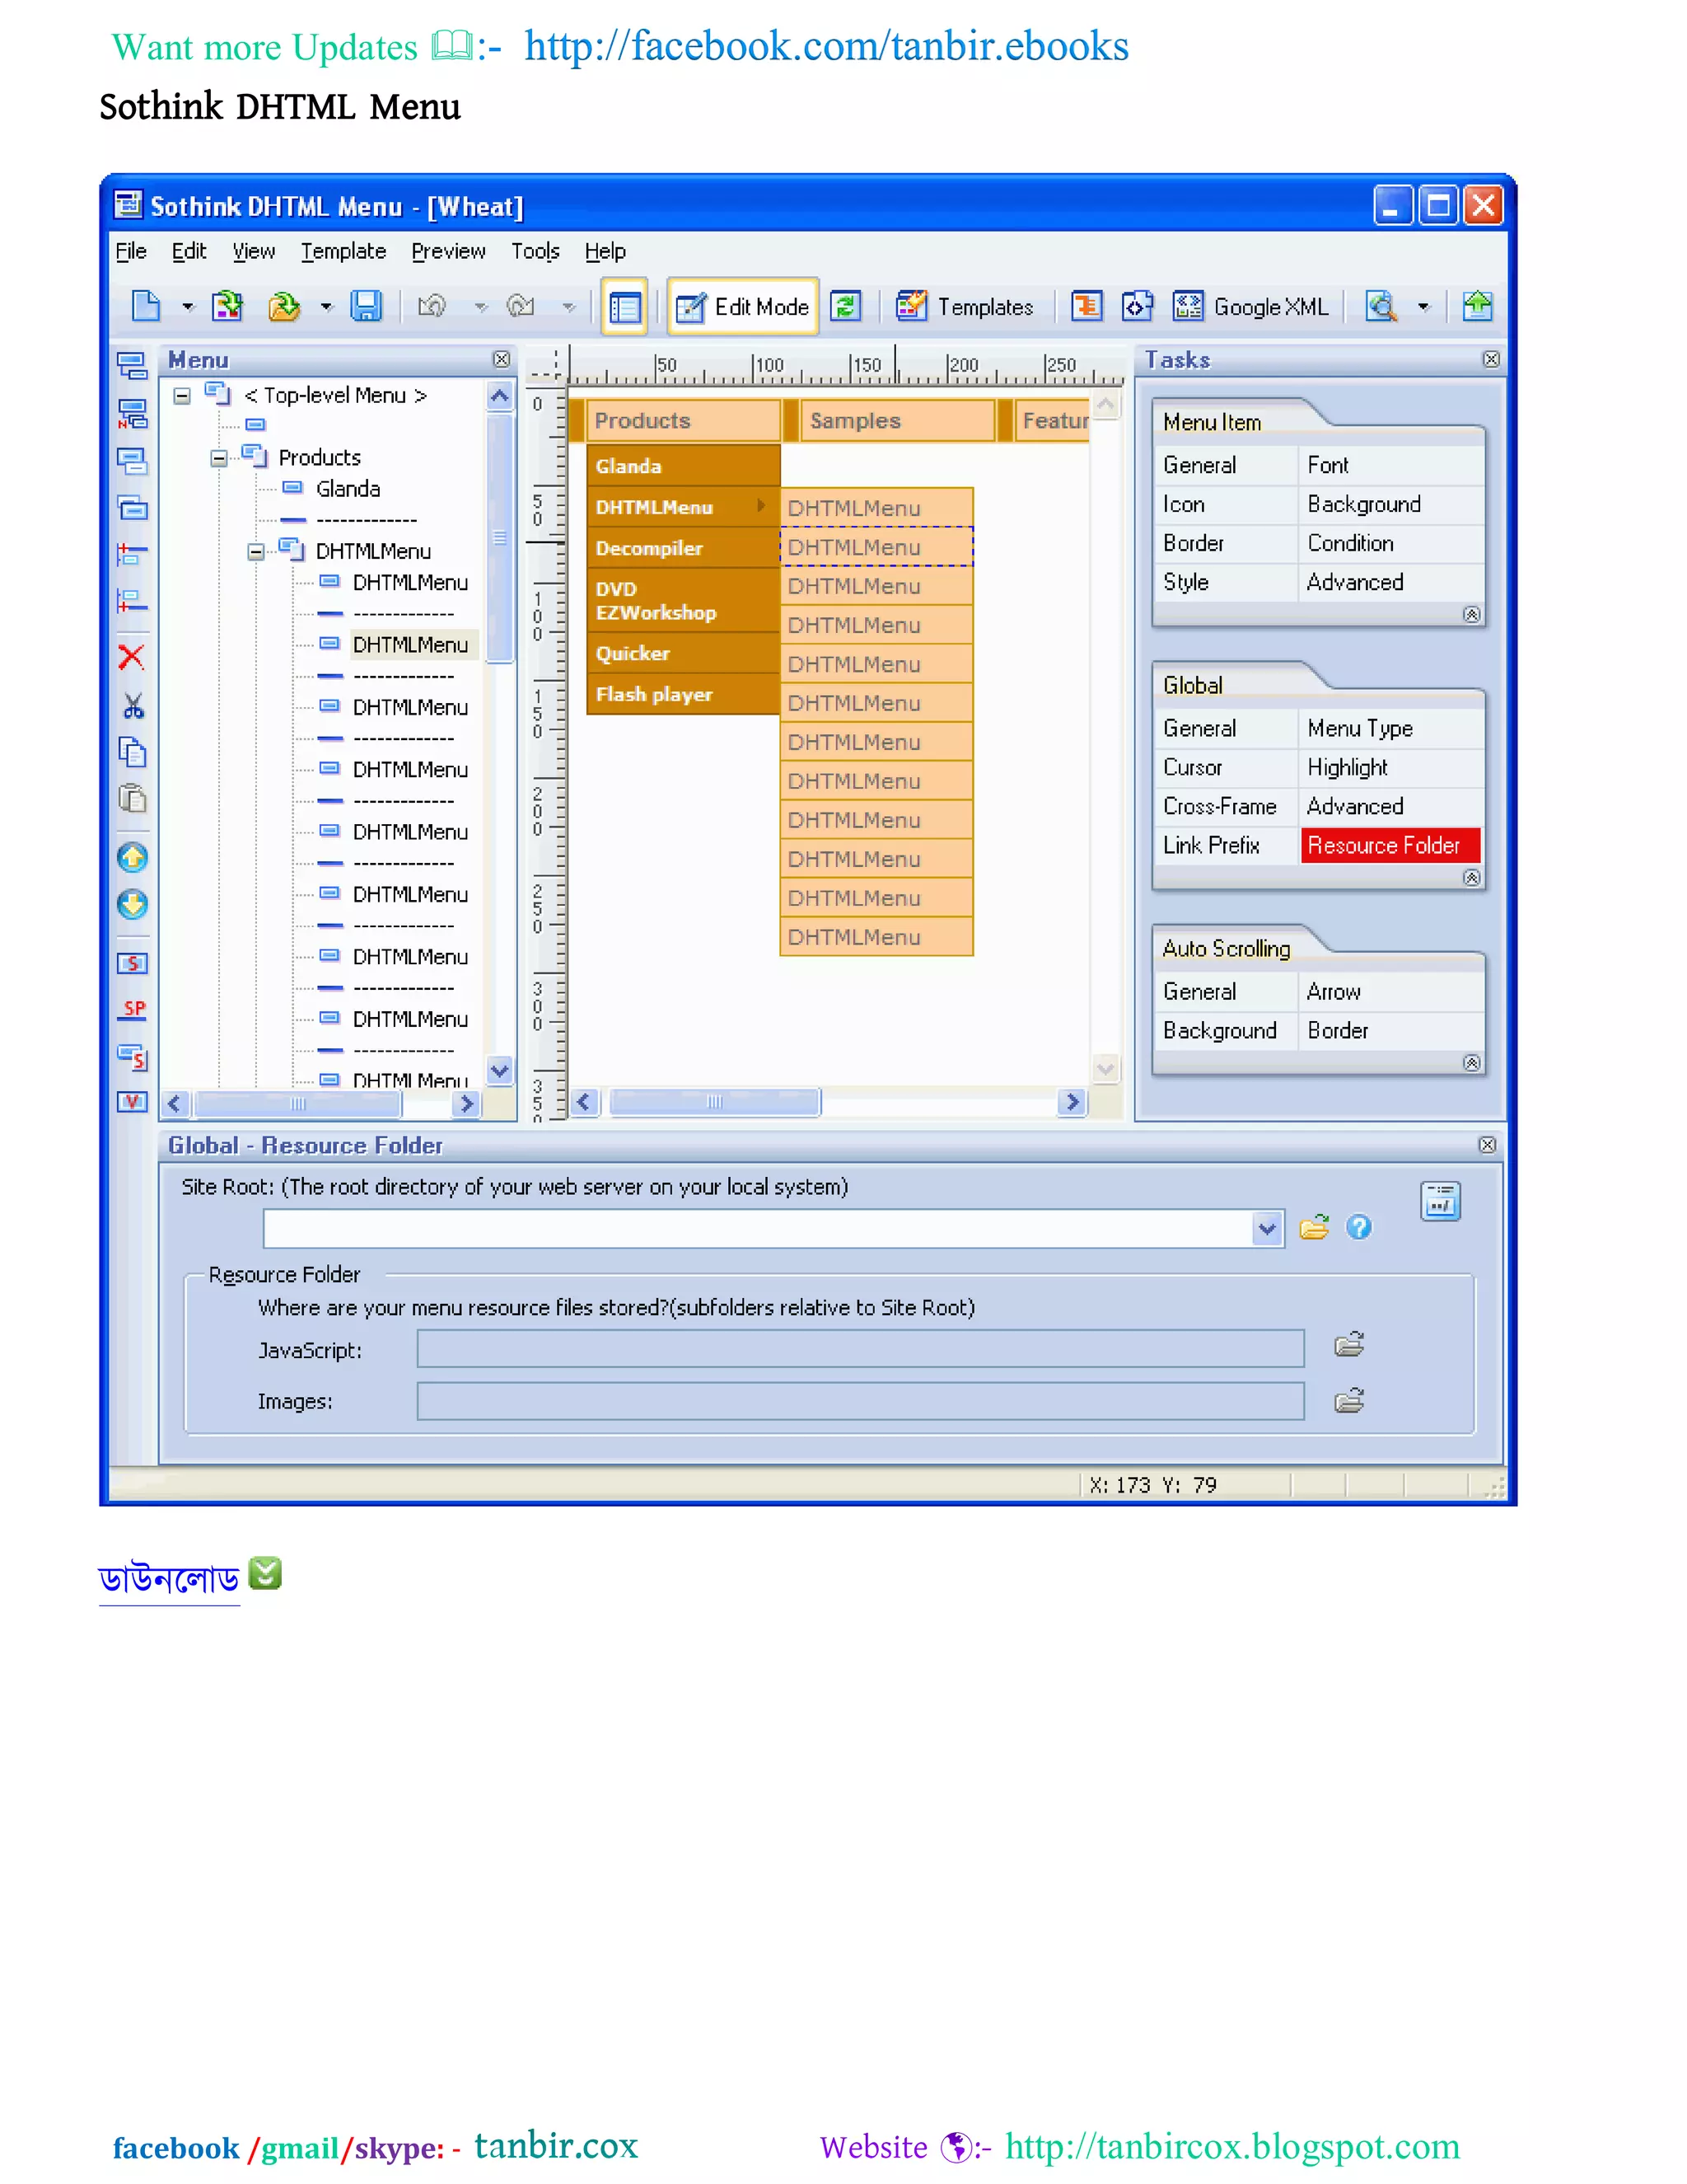Browse folder icon for JavaScript path
Screen dimensions: 1687x2184
click(x=1349, y=1345)
